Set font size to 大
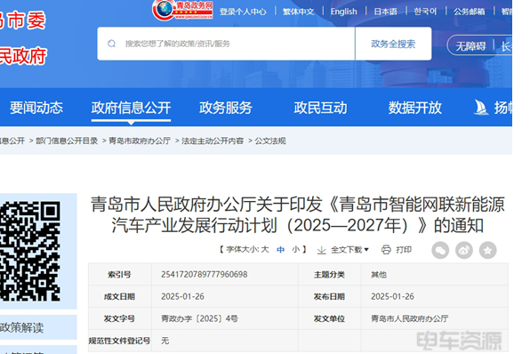 265,250
